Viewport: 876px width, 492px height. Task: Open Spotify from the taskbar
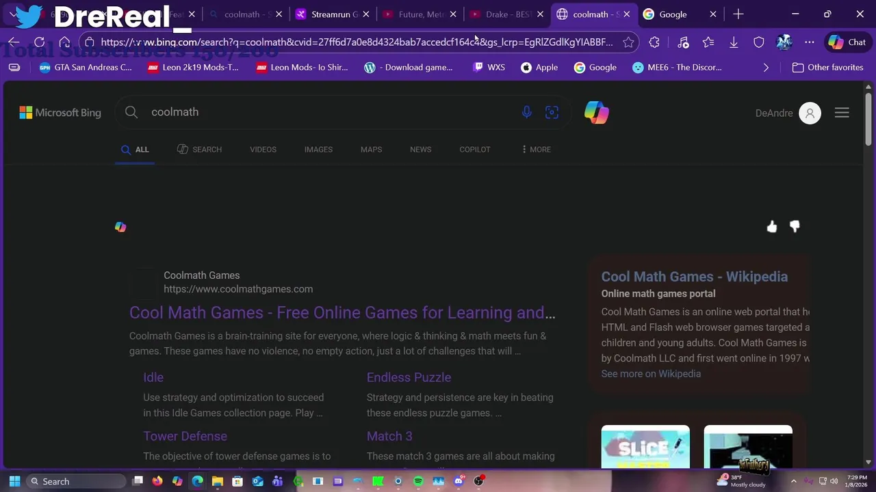(x=418, y=481)
